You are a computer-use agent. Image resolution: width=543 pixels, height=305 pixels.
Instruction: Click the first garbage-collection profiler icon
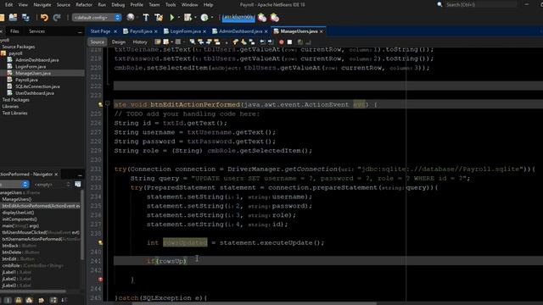[262, 18]
